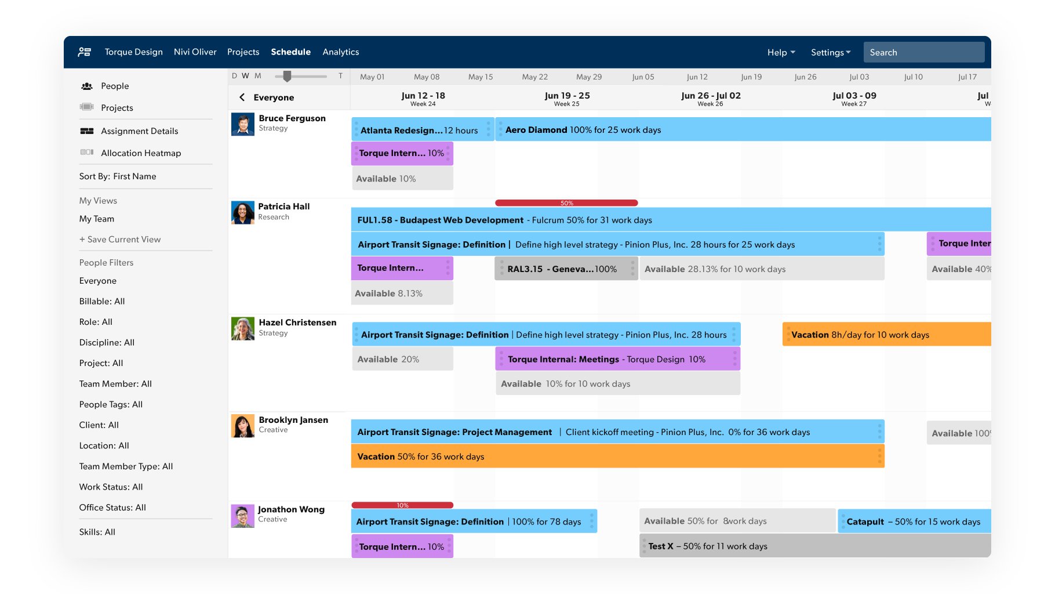Switch to Day view with D toggle
The height and width of the screenshot is (594, 1055).
tap(234, 75)
